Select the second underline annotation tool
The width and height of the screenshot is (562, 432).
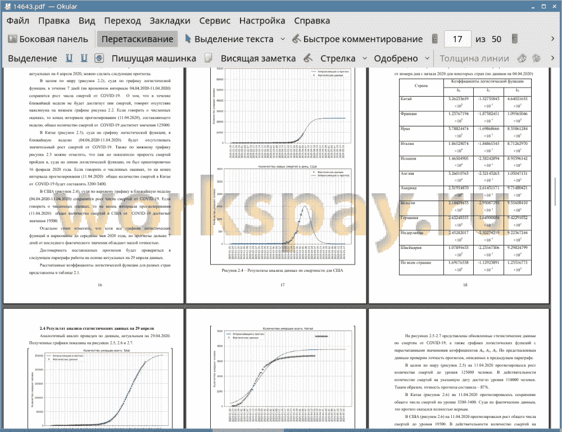tap(84, 58)
